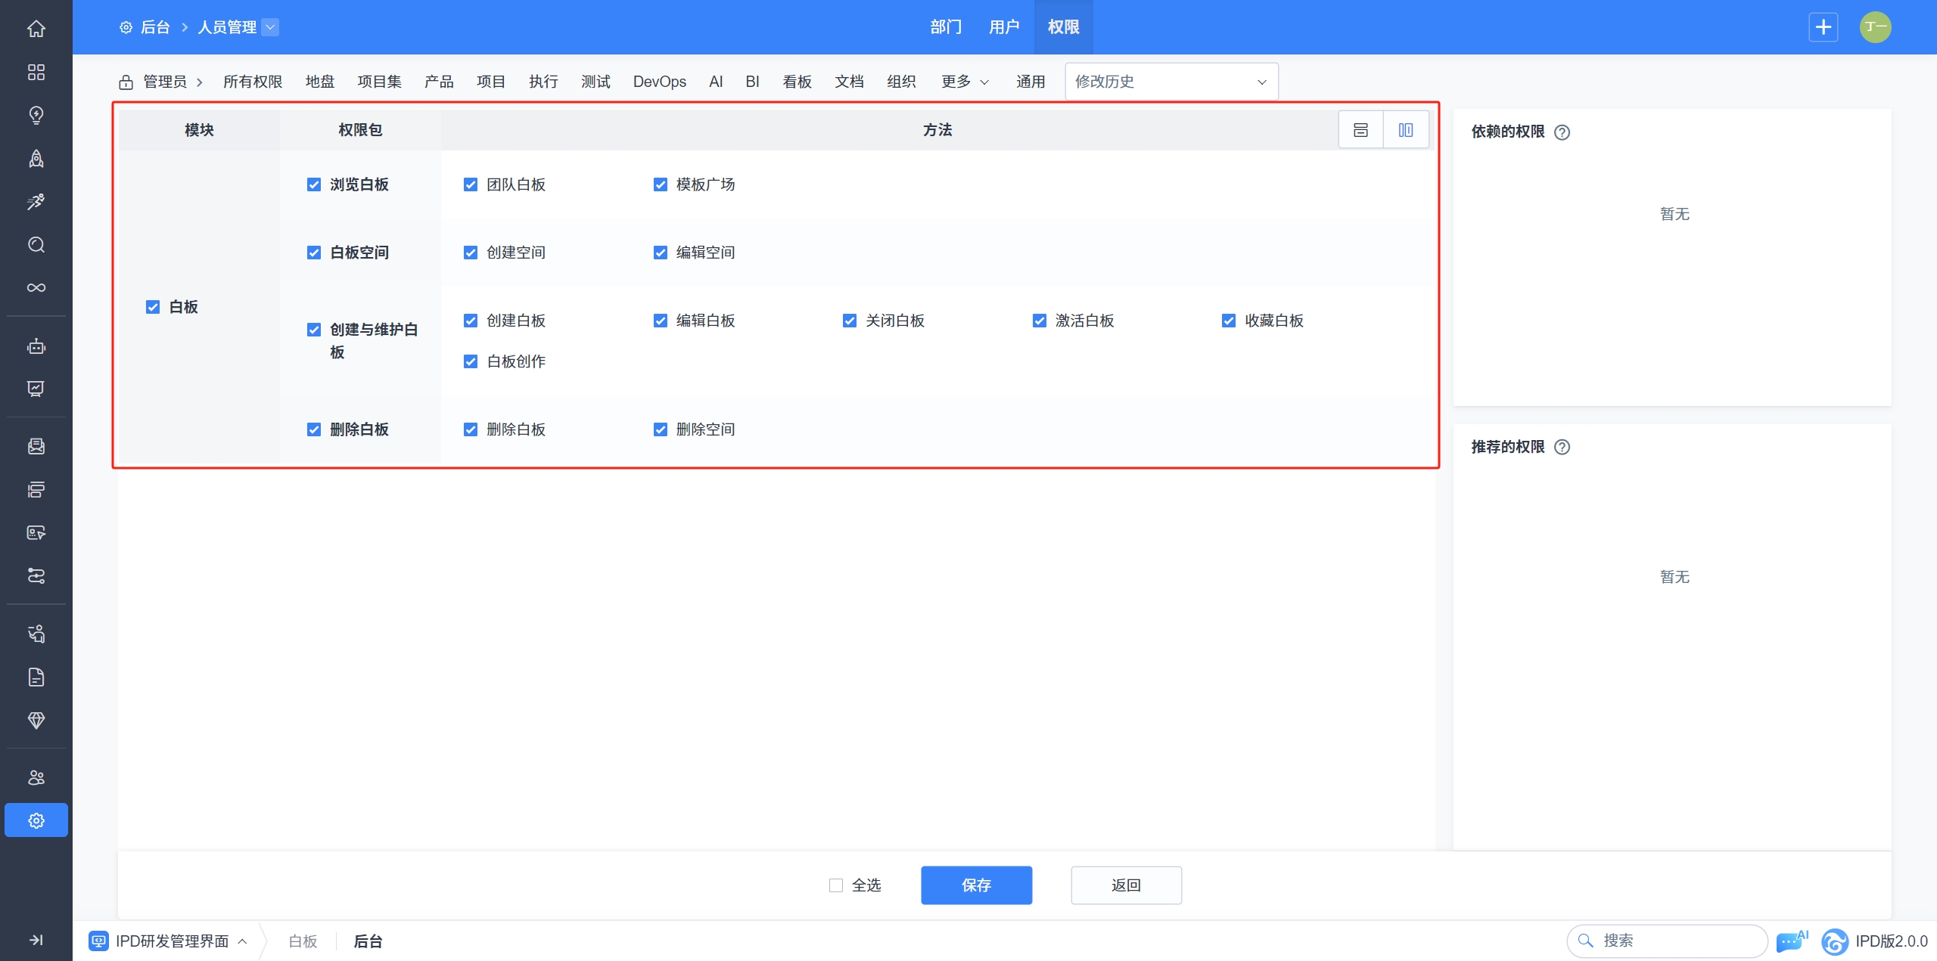Click the 返回 button
Screen dimensions: 1937x961
click(1126, 885)
